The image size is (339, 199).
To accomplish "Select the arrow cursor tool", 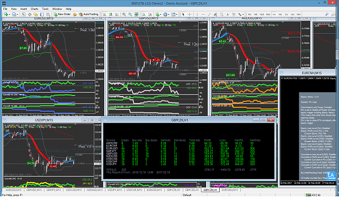I will (x=183, y=15).
